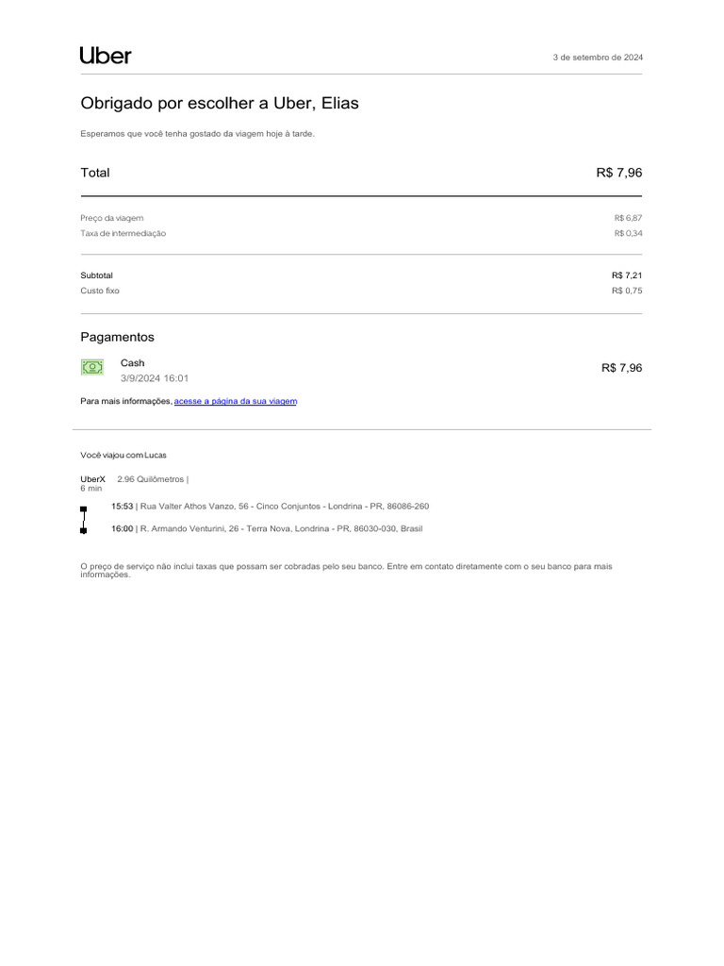Image resolution: width=724 pixels, height=966 pixels.
Task: Click the 'Taxa de intermediação' line label
Action: click(123, 233)
